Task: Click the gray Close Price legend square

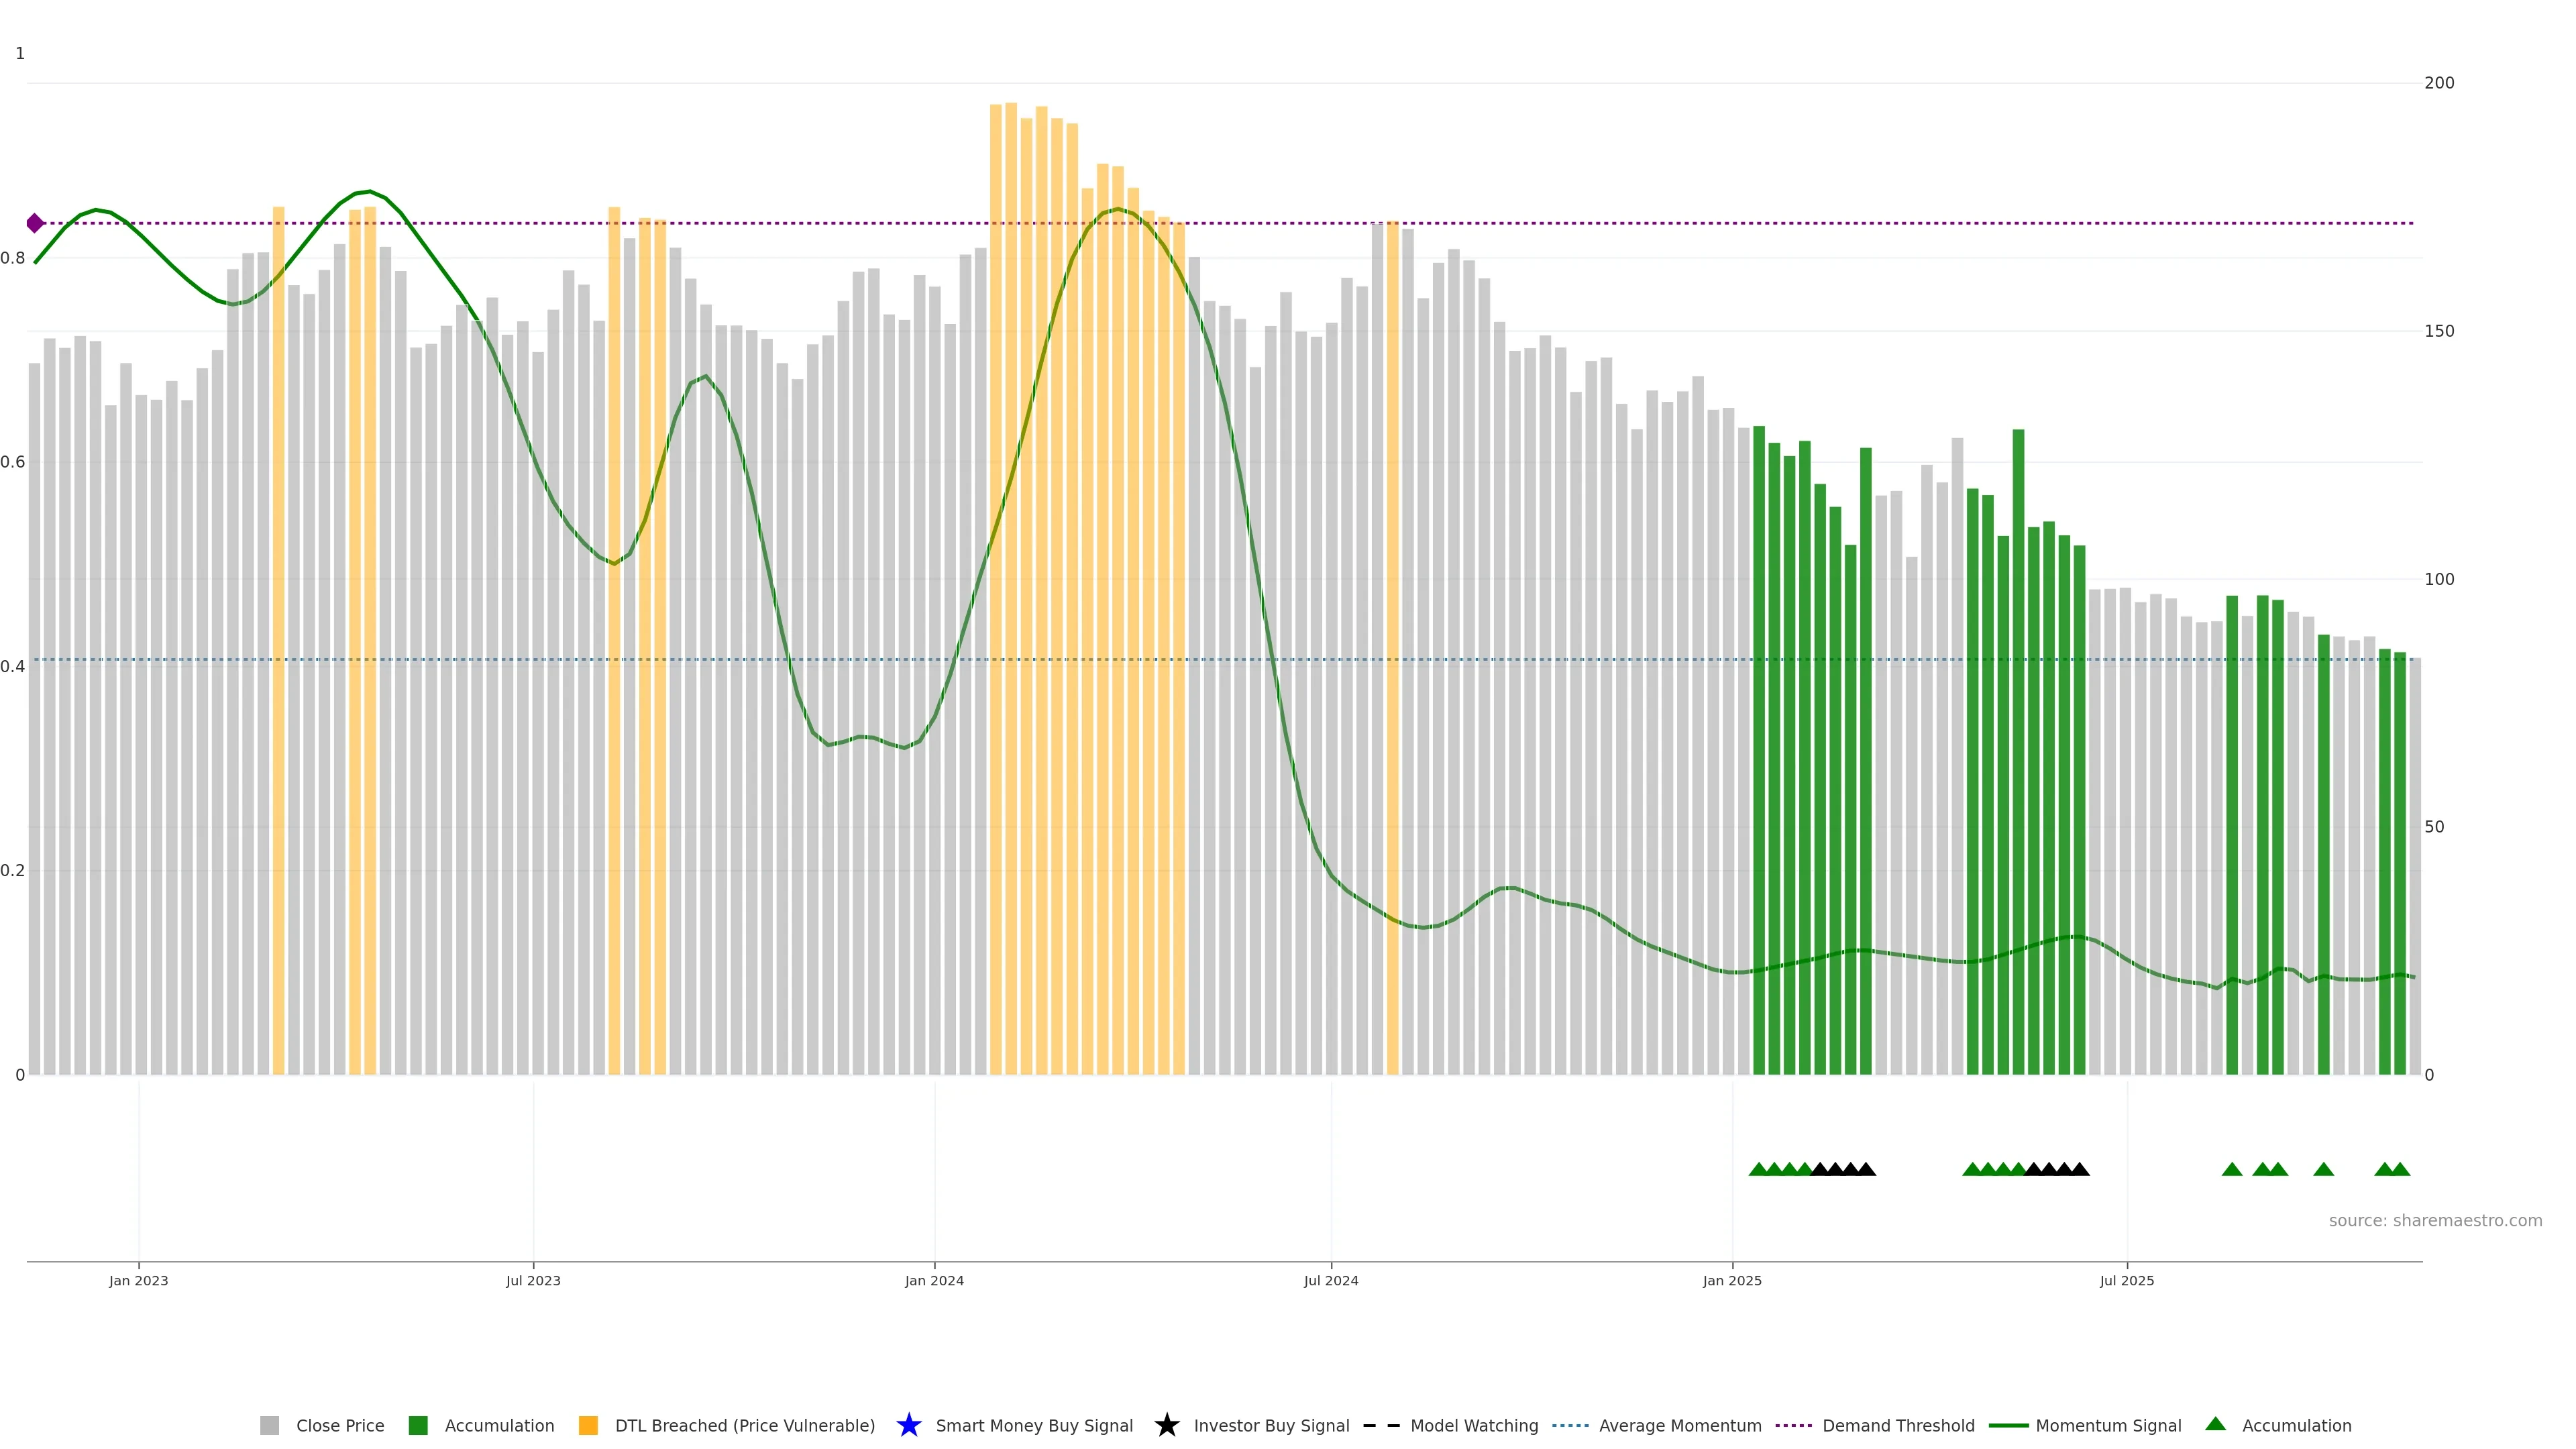Action: point(269,1425)
